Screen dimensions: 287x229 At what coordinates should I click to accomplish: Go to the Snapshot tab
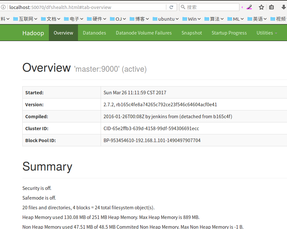[x=192, y=33]
